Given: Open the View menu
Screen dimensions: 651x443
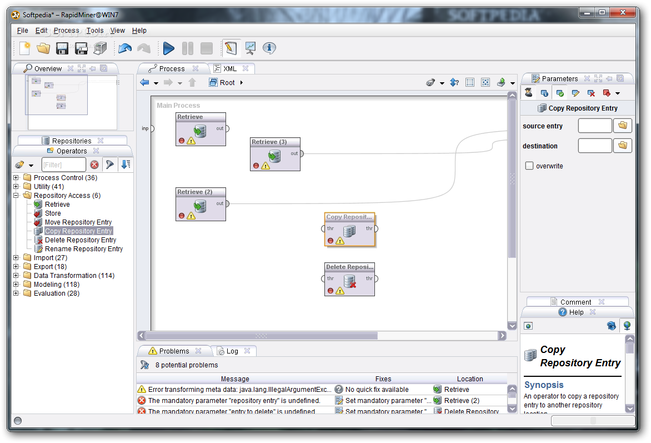Looking at the screenshot, I should 118,31.
